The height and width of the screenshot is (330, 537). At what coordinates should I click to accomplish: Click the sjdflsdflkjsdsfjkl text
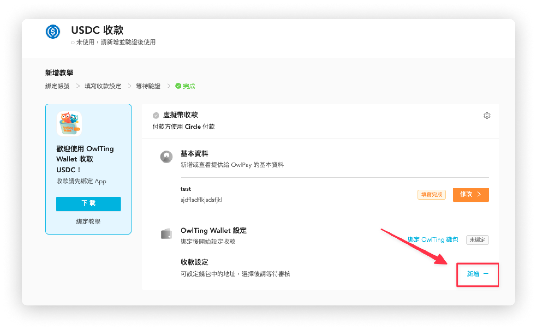click(x=201, y=200)
